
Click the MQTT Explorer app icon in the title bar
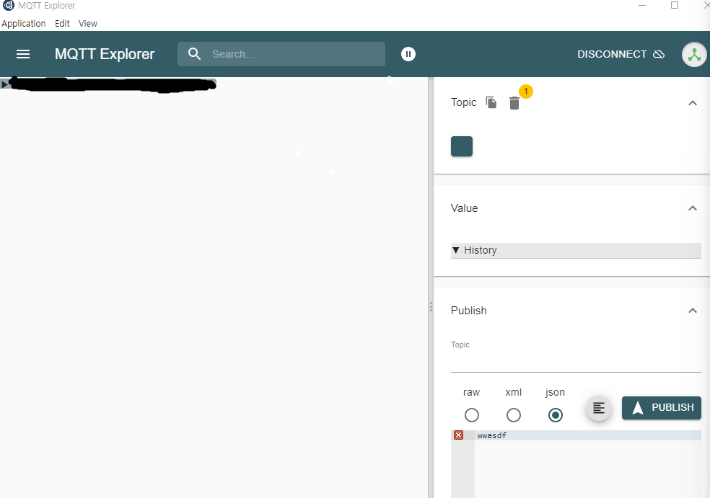click(x=8, y=6)
